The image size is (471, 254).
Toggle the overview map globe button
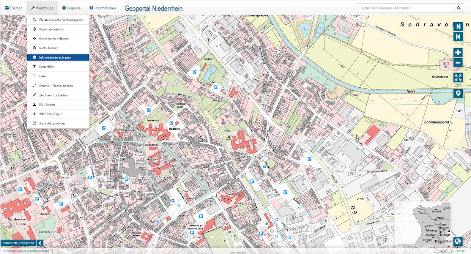click(458, 241)
